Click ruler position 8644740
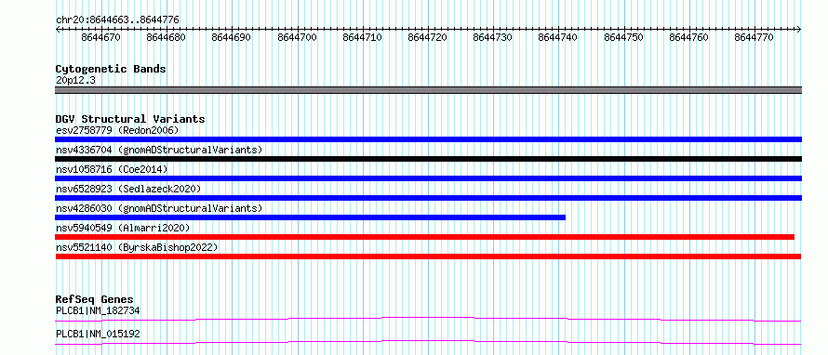Screen dimensions: 828x355 coord(558,37)
